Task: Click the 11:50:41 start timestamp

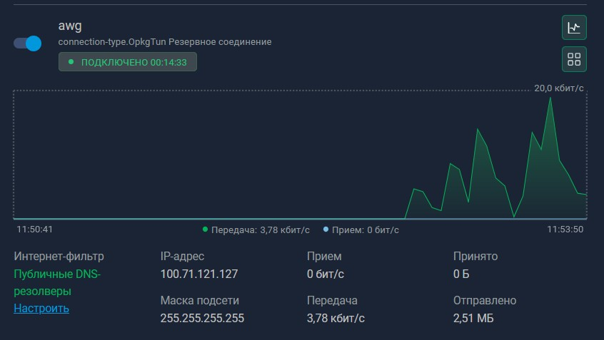Action: coord(35,230)
